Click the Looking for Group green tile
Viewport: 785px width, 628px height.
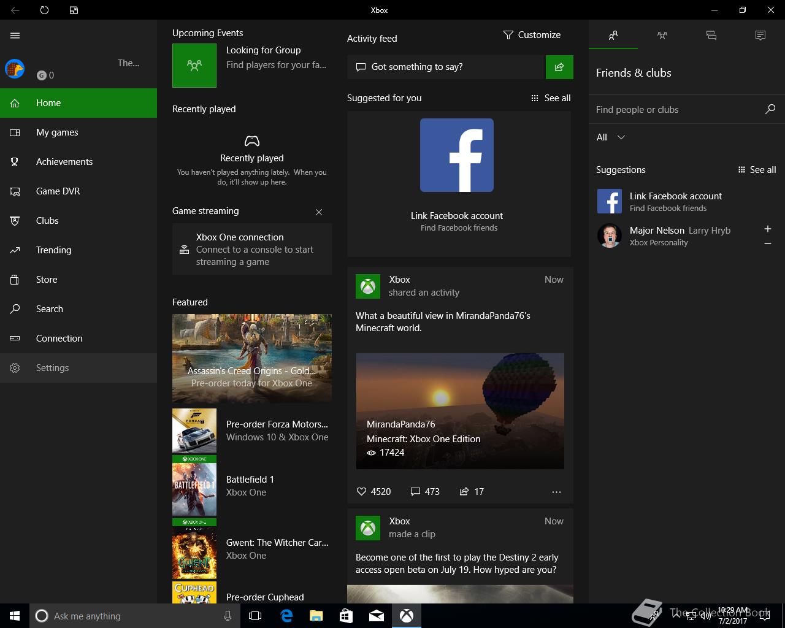pos(194,66)
